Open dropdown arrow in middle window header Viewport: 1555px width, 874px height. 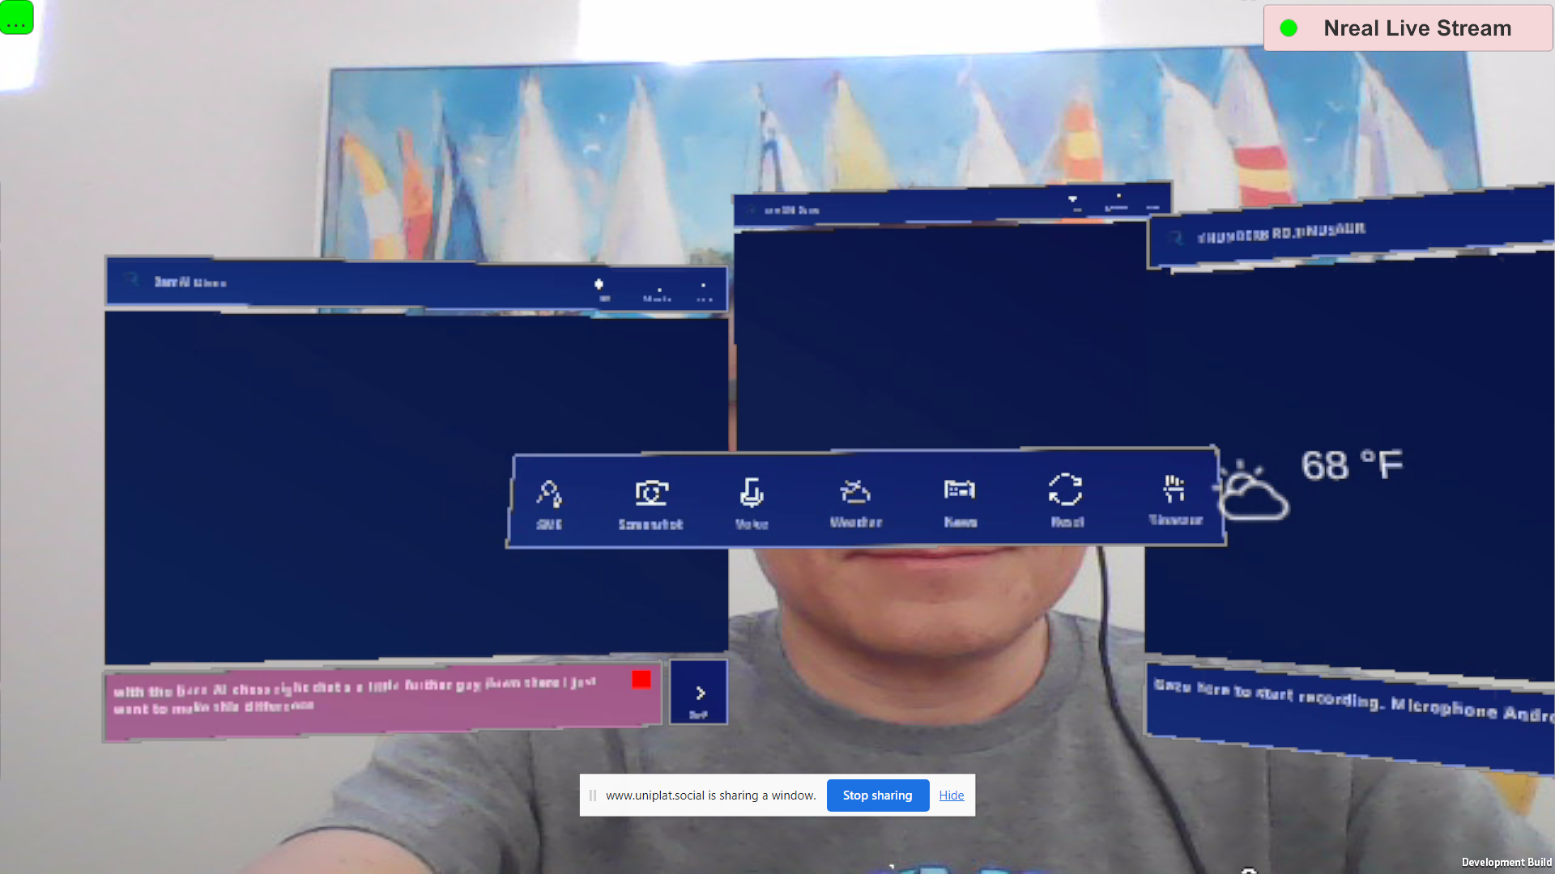click(1072, 199)
